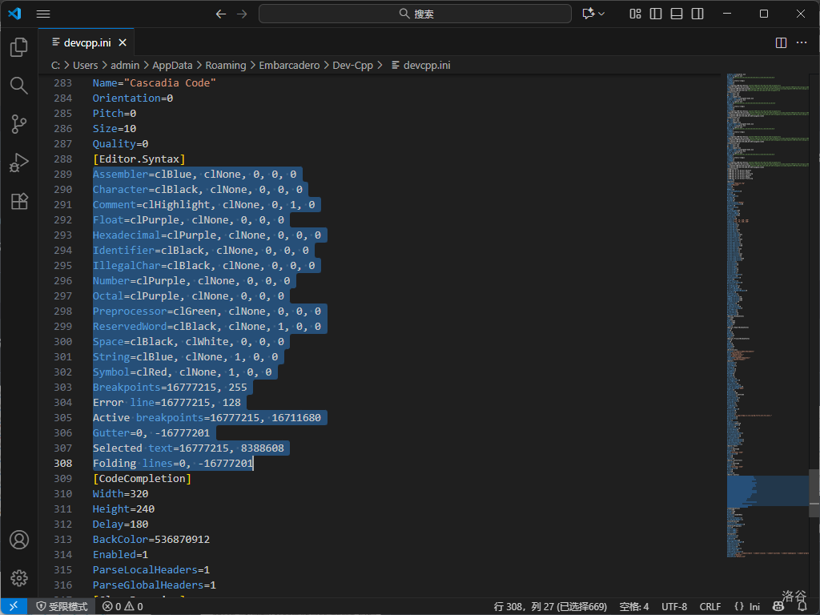Screen dimensions: 820x615
Task: Toggle the primary side bar visibility
Action: pos(656,14)
